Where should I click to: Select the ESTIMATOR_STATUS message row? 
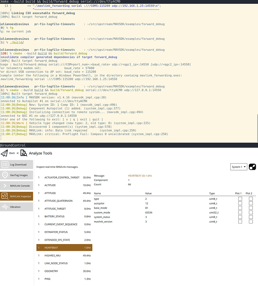tap(64, 232)
